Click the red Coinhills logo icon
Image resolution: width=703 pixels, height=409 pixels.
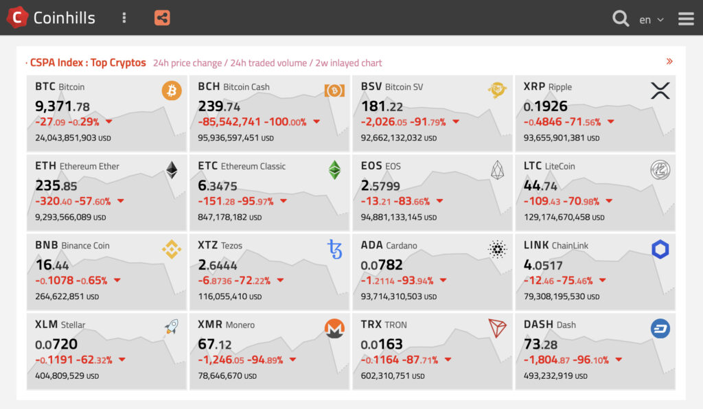(17, 17)
